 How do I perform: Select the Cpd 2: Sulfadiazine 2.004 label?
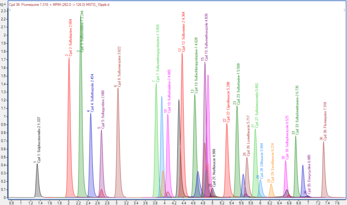71,37
